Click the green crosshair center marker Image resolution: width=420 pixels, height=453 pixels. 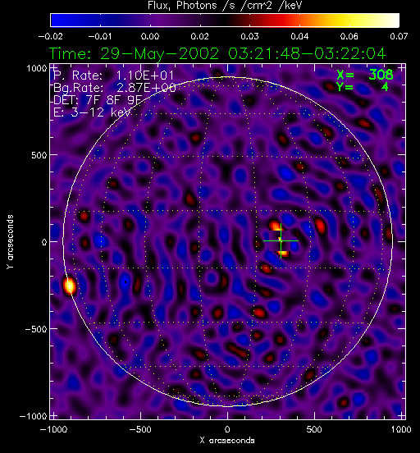click(281, 240)
